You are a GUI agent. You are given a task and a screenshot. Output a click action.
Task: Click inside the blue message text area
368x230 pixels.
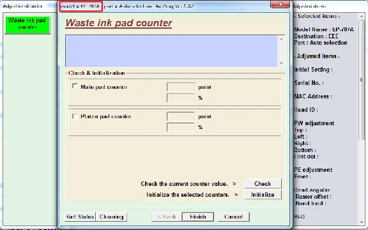click(171, 51)
